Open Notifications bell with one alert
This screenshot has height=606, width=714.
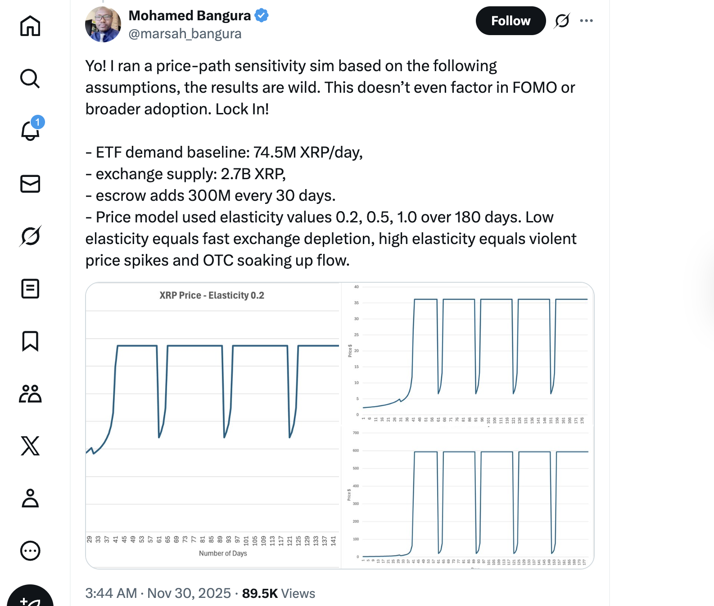tap(30, 131)
